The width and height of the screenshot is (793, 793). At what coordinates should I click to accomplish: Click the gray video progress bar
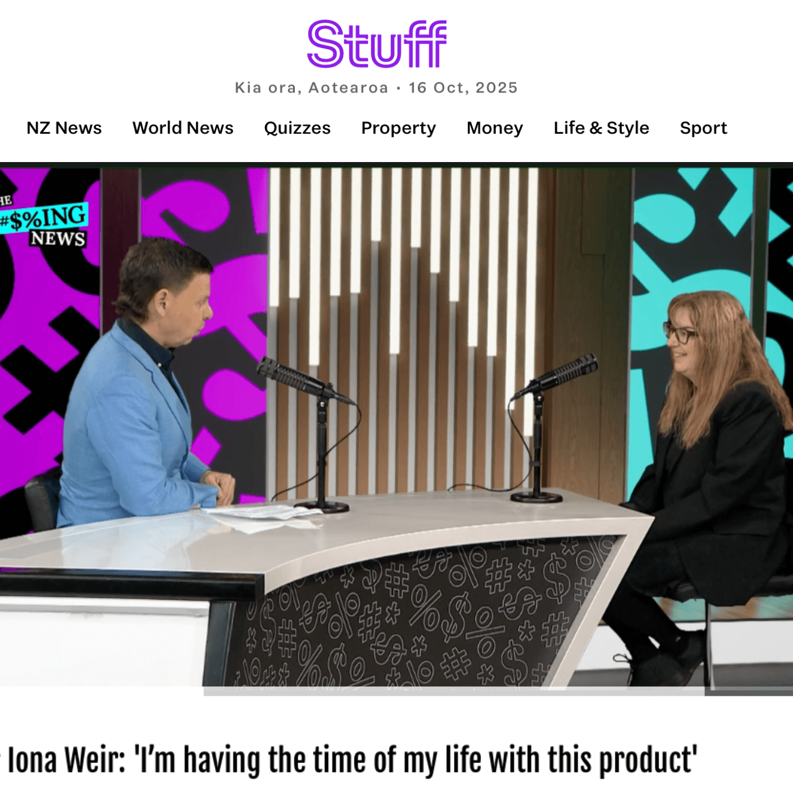pos(454,691)
